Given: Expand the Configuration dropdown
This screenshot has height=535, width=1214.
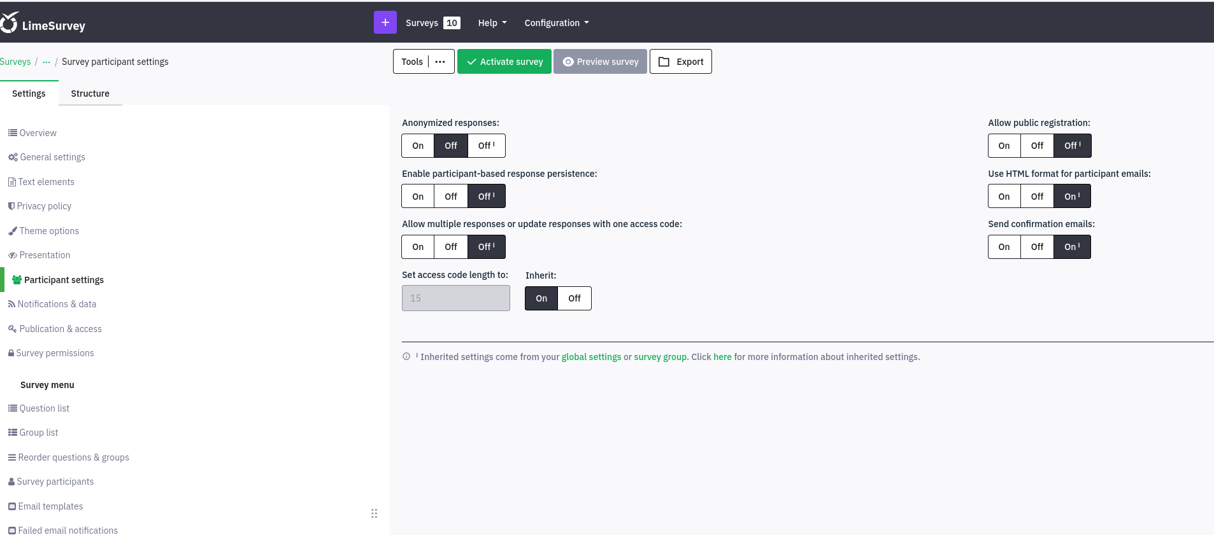Looking at the screenshot, I should 556,23.
